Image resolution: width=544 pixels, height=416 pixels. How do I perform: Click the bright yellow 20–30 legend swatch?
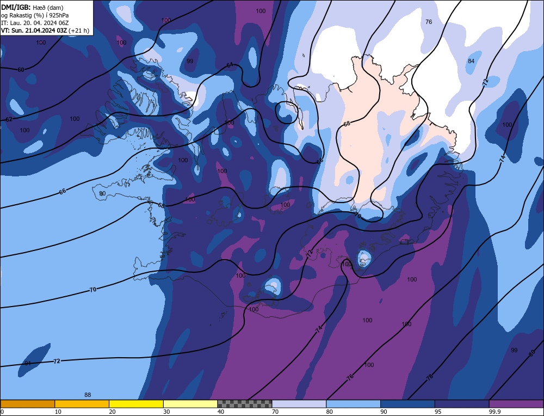tap(136, 404)
